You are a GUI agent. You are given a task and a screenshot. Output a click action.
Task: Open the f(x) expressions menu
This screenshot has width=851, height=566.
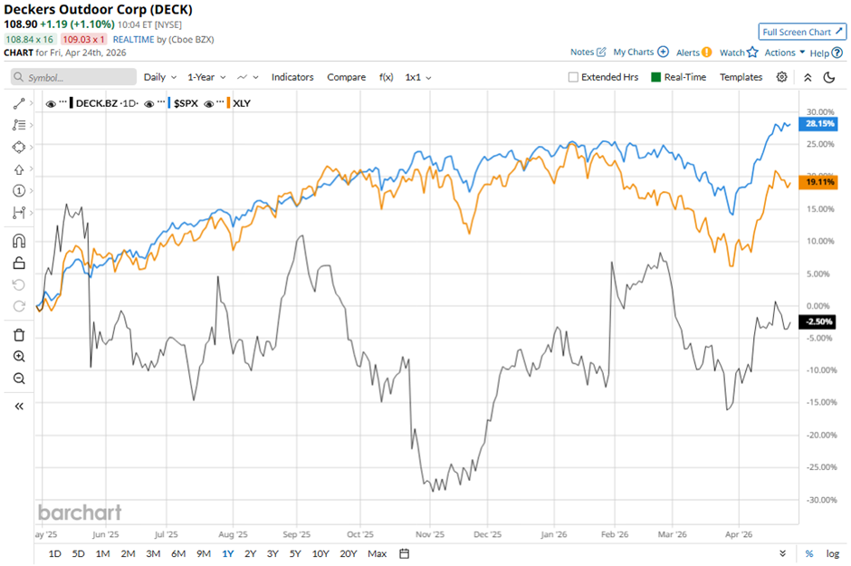pyautogui.click(x=386, y=77)
